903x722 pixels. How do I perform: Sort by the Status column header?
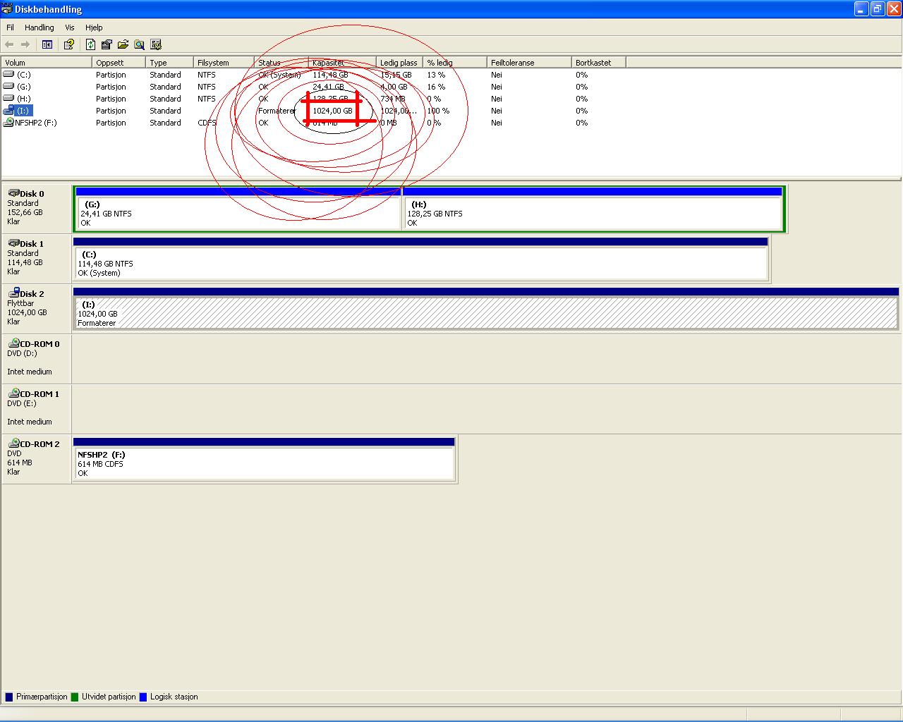click(x=281, y=63)
